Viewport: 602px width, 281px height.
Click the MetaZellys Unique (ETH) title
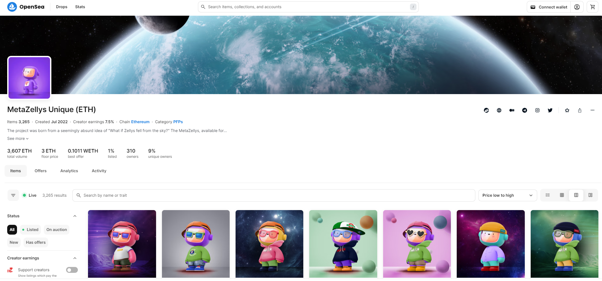51,109
